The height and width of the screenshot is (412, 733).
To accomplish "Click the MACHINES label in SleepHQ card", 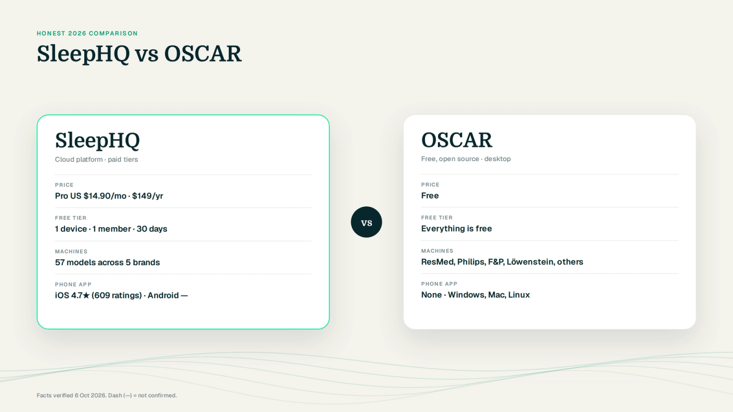I will point(71,251).
